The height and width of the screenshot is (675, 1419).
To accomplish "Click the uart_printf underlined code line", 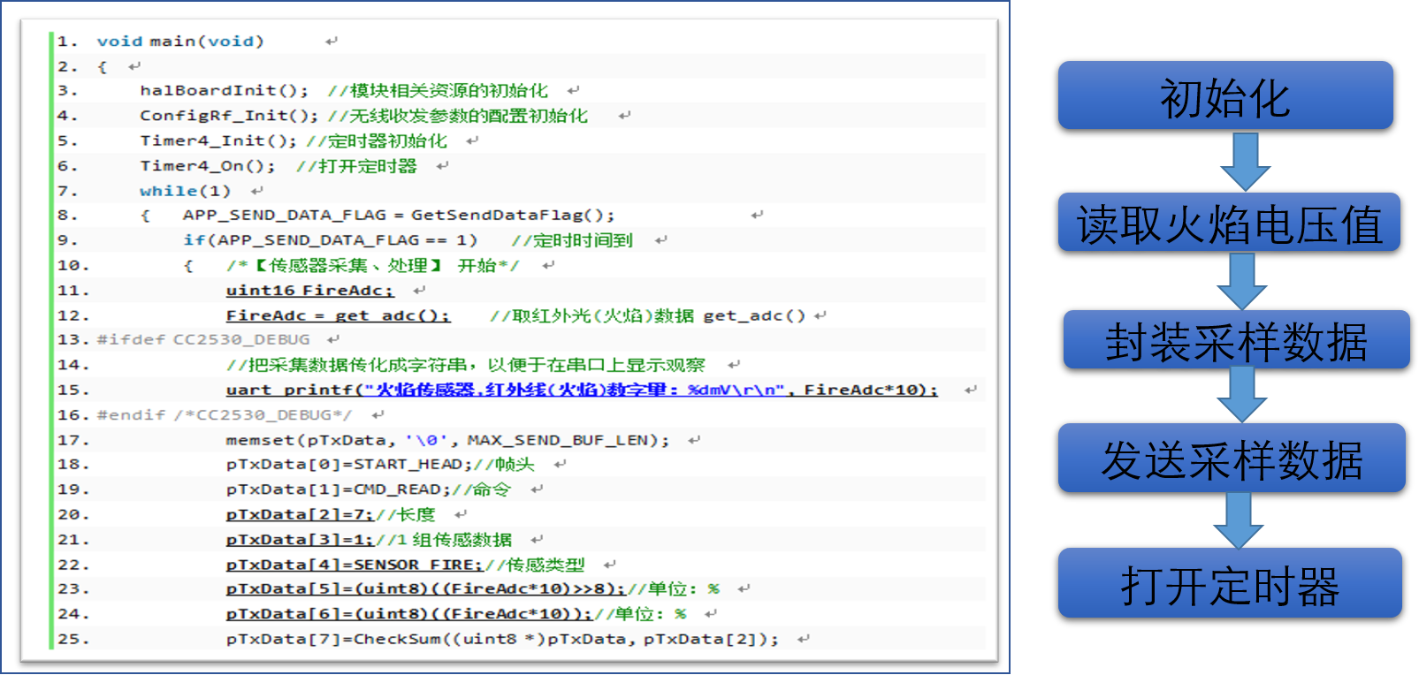I will tap(582, 390).
